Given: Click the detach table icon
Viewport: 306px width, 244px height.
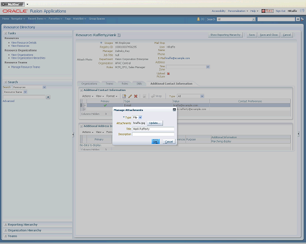Looking at the screenshot, I should (144, 96).
